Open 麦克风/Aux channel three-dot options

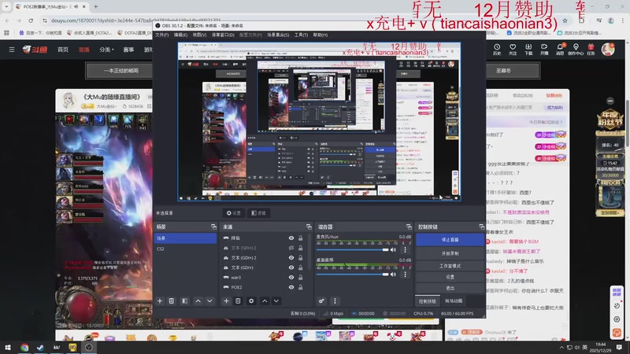click(x=405, y=249)
